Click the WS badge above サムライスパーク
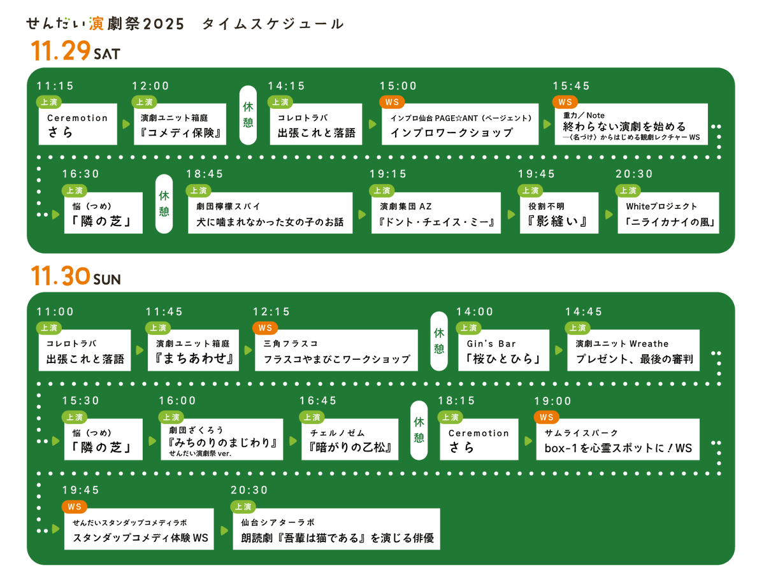 [547, 417]
